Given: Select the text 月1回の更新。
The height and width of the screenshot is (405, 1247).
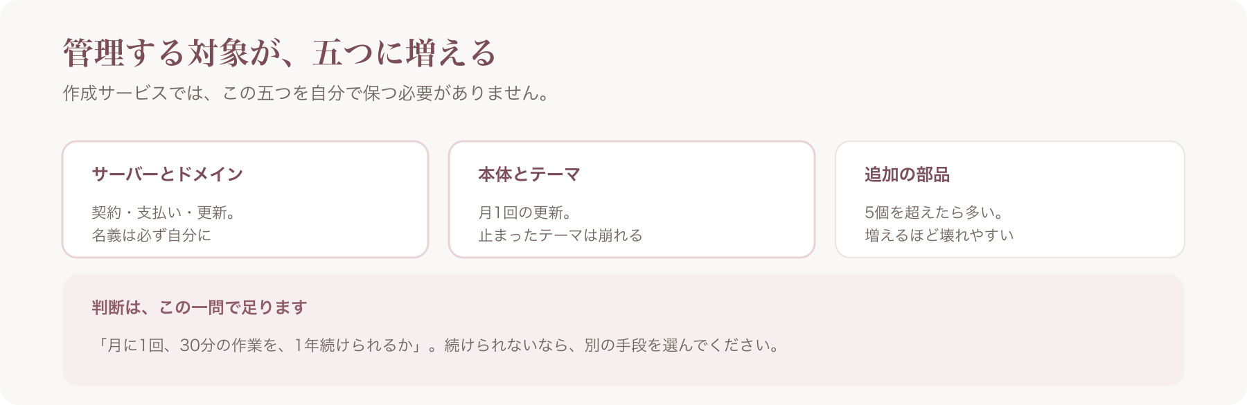Looking at the screenshot, I should click(x=526, y=213).
